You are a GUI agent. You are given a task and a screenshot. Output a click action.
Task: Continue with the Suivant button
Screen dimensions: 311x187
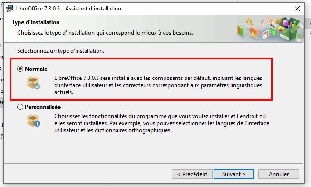[x=234, y=174]
